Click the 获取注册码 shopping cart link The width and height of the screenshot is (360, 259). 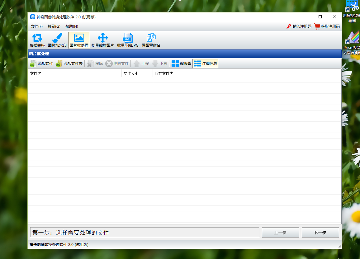[x=327, y=26]
